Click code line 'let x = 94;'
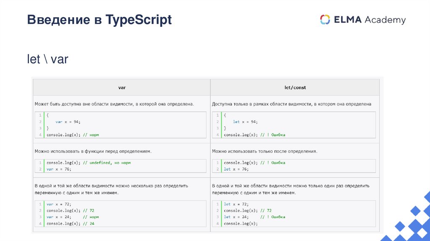Viewport: 430px width, 241px height. pyautogui.click(x=245, y=122)
